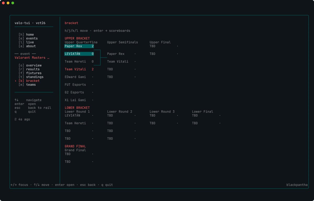Select red Team Vitali 2 quarterfinal row
The image size is (314, 201).
79,69
